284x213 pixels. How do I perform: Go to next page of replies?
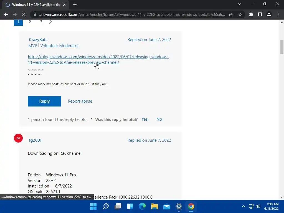[50, 22]
